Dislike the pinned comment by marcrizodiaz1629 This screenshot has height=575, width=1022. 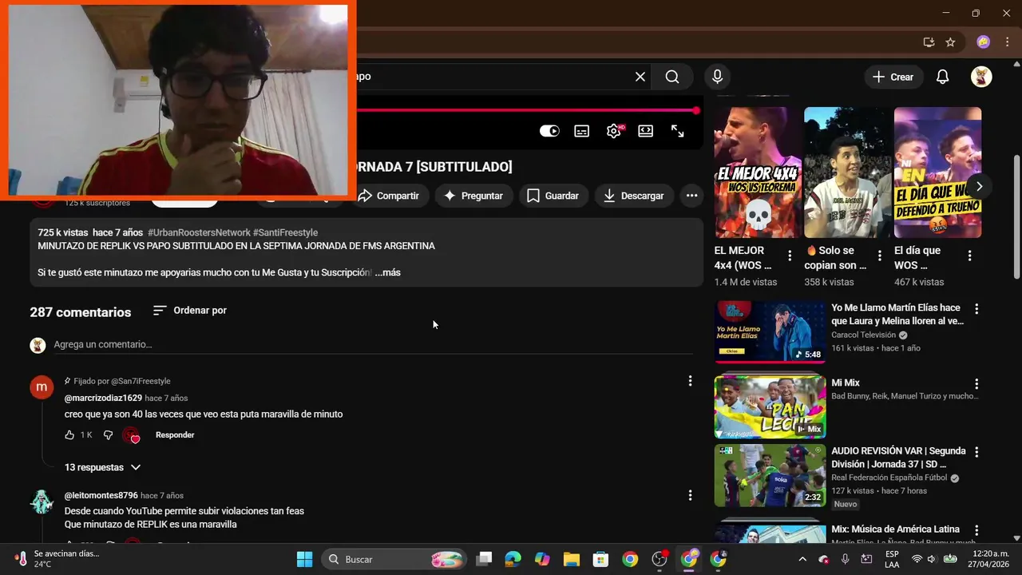109,435
